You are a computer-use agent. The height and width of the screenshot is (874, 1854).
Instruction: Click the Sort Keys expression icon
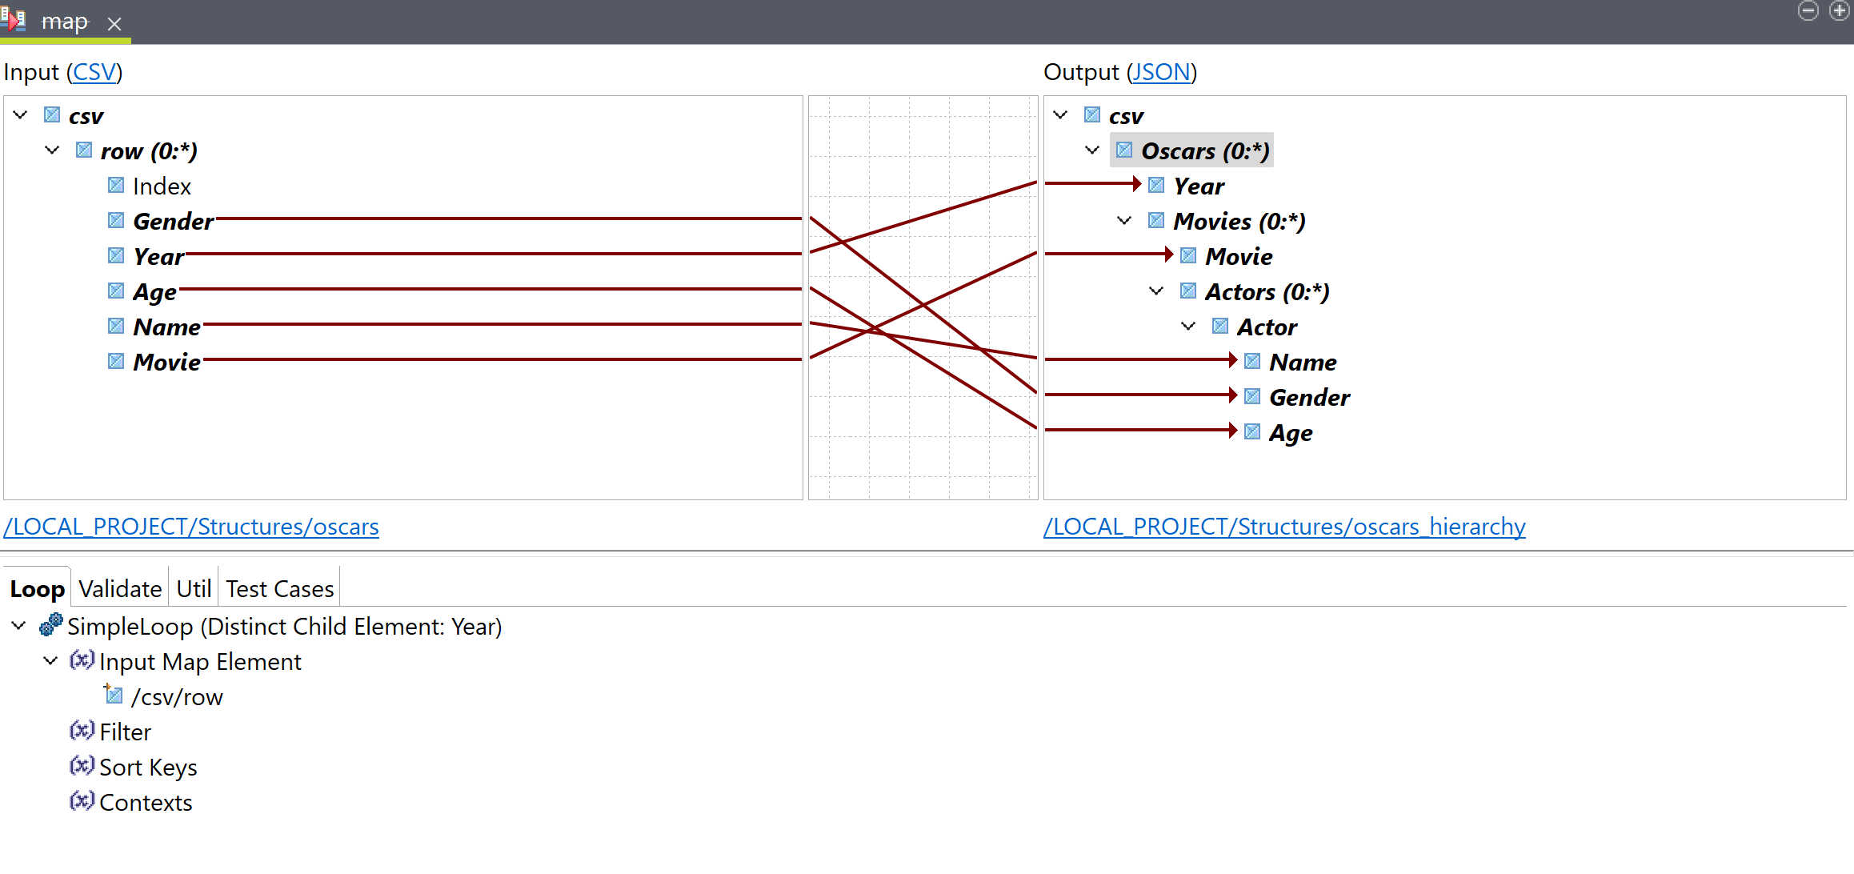(82, 767)
